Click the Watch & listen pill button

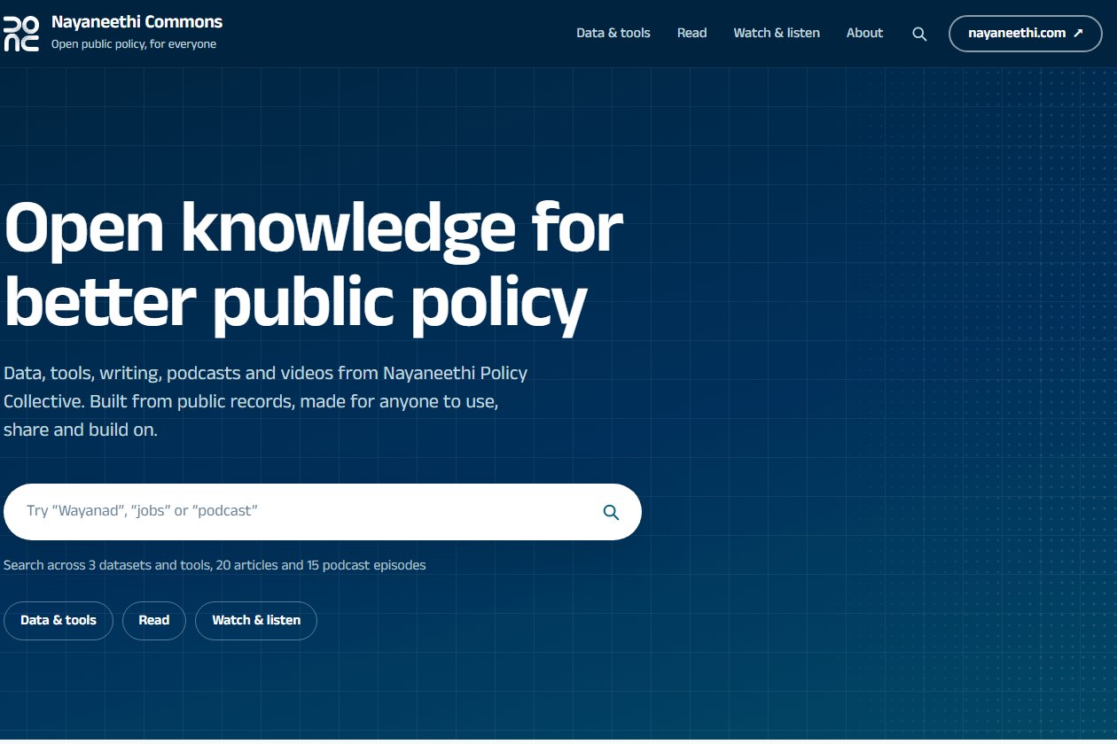pyautogui.click(x=256, y=620)
